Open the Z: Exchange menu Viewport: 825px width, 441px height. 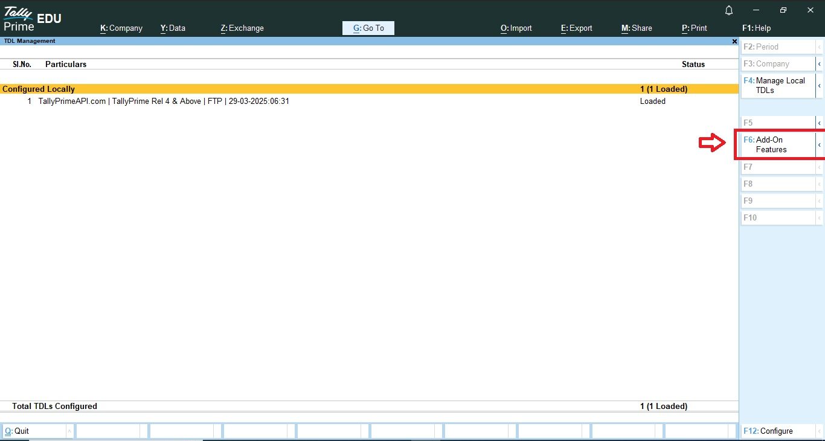pos(242,28)
